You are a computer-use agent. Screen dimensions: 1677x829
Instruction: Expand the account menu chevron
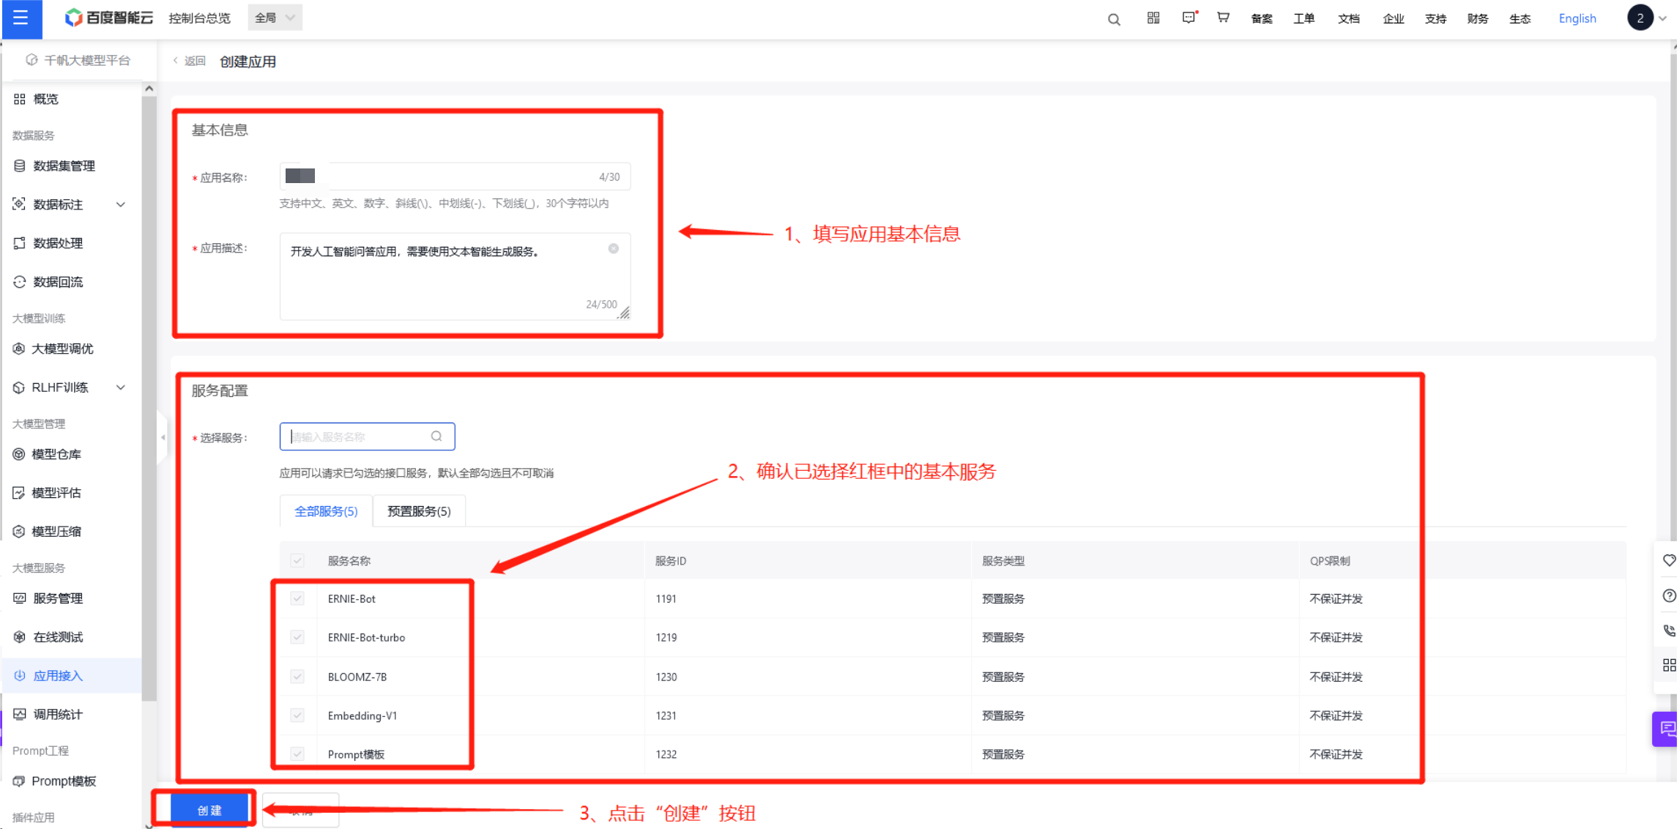pyautogui.click(x=1662, y=18)
